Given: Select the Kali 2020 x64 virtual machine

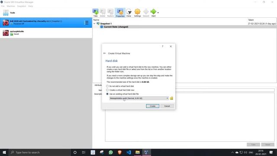Looking at the screenshot, I should coord(46,23).
